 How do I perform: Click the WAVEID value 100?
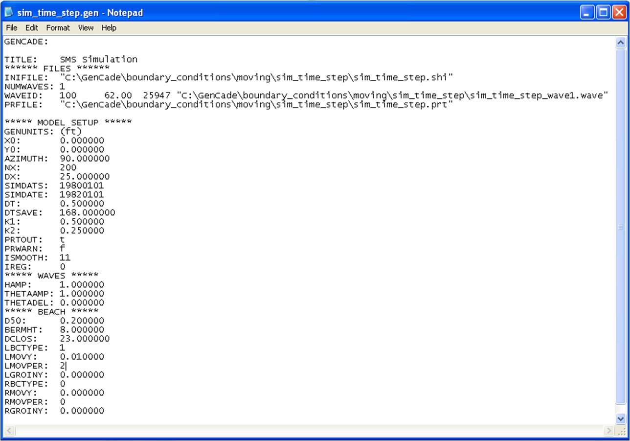68,95
